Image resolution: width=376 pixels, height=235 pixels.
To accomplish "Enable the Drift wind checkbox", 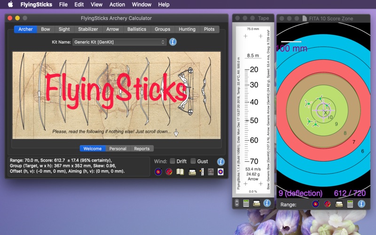I will point(172,161).
